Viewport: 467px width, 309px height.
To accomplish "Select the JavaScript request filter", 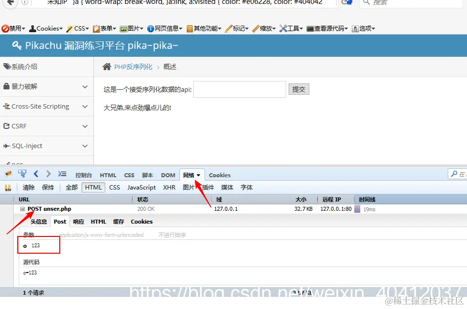I will click(x=141, y=188).
